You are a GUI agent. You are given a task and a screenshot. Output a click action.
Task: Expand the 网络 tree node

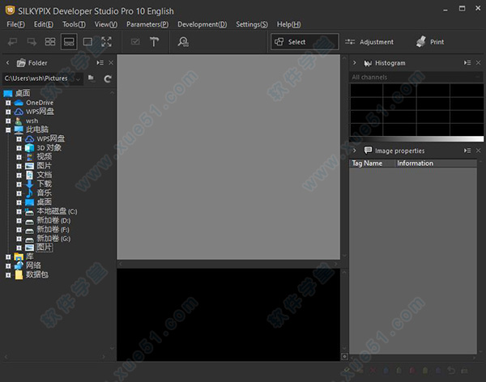tap(8, 265)
